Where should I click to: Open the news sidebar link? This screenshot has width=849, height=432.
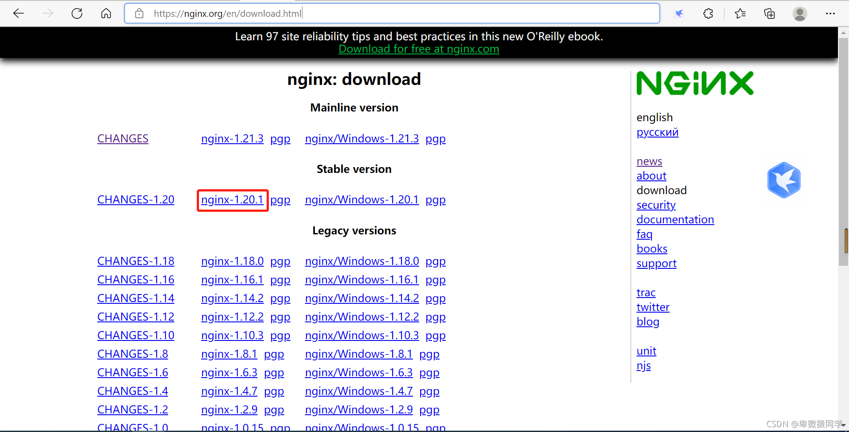point(649,161)
